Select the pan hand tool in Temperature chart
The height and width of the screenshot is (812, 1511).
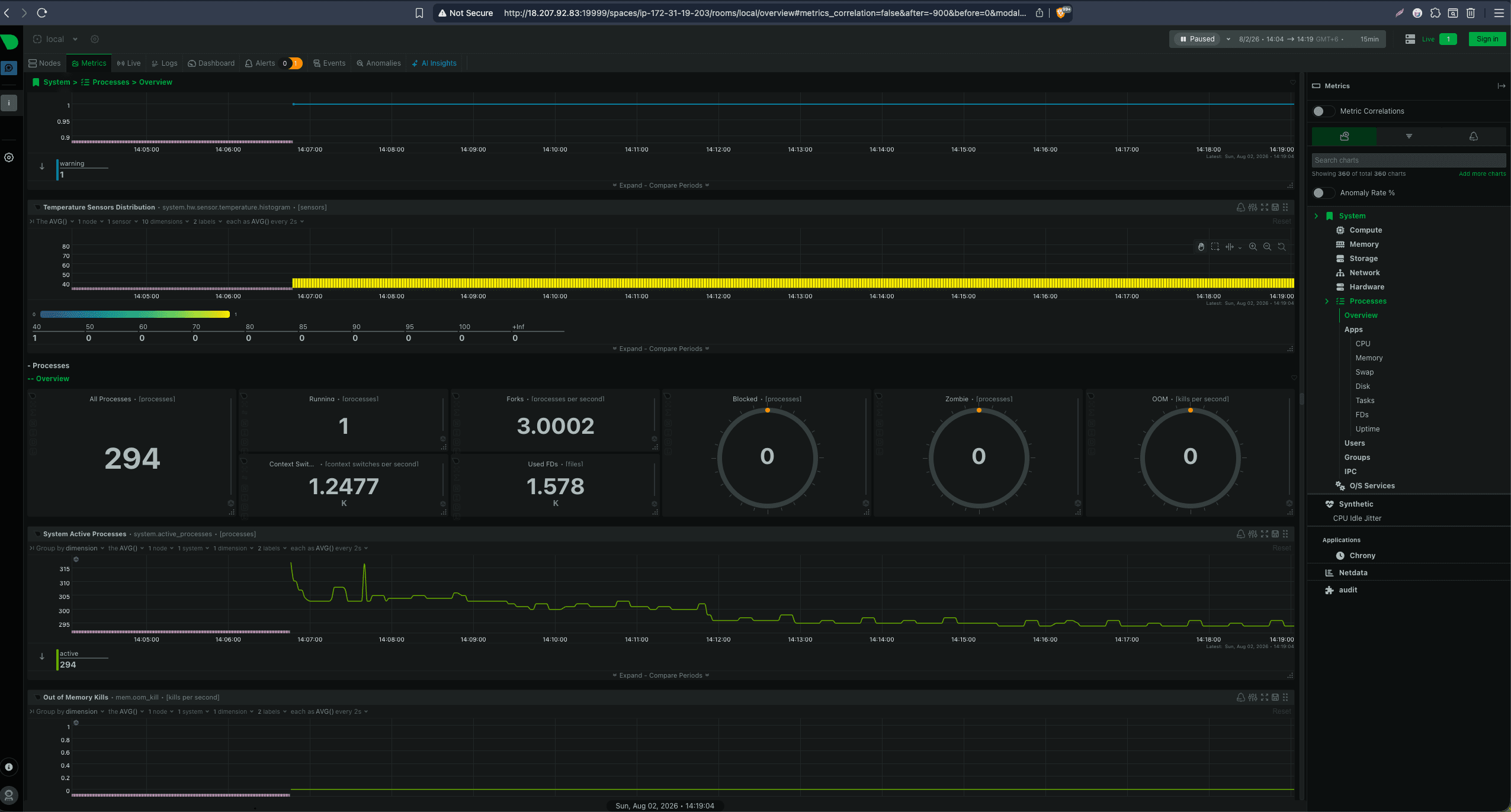coord(1201,247)
